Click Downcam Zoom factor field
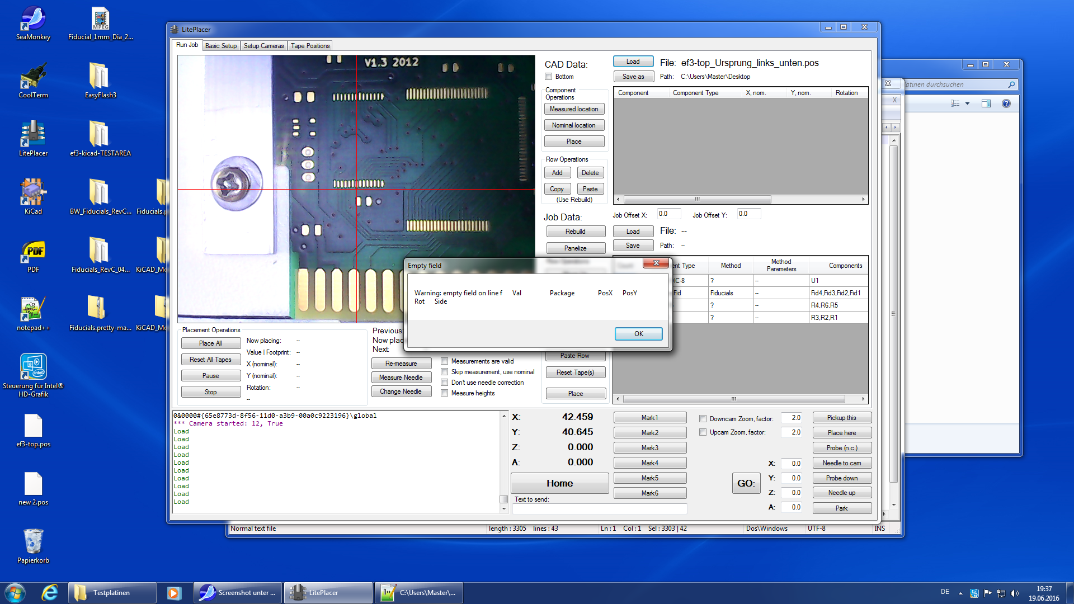Screen dimensions: 1074x604 (x=792, y=418)
